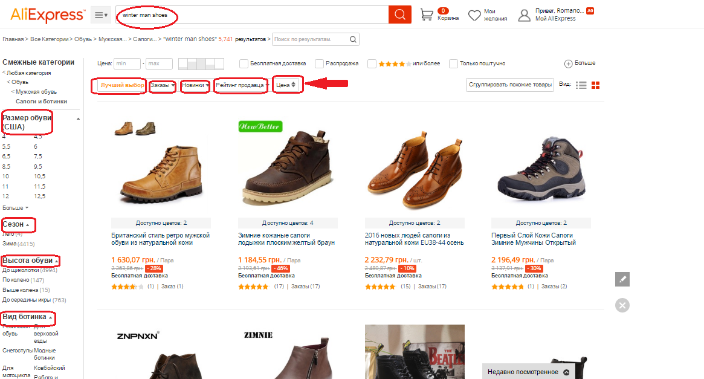Open Британский стиль ретро product title
Screen dimensions: 704x379
tap(160, 239)
